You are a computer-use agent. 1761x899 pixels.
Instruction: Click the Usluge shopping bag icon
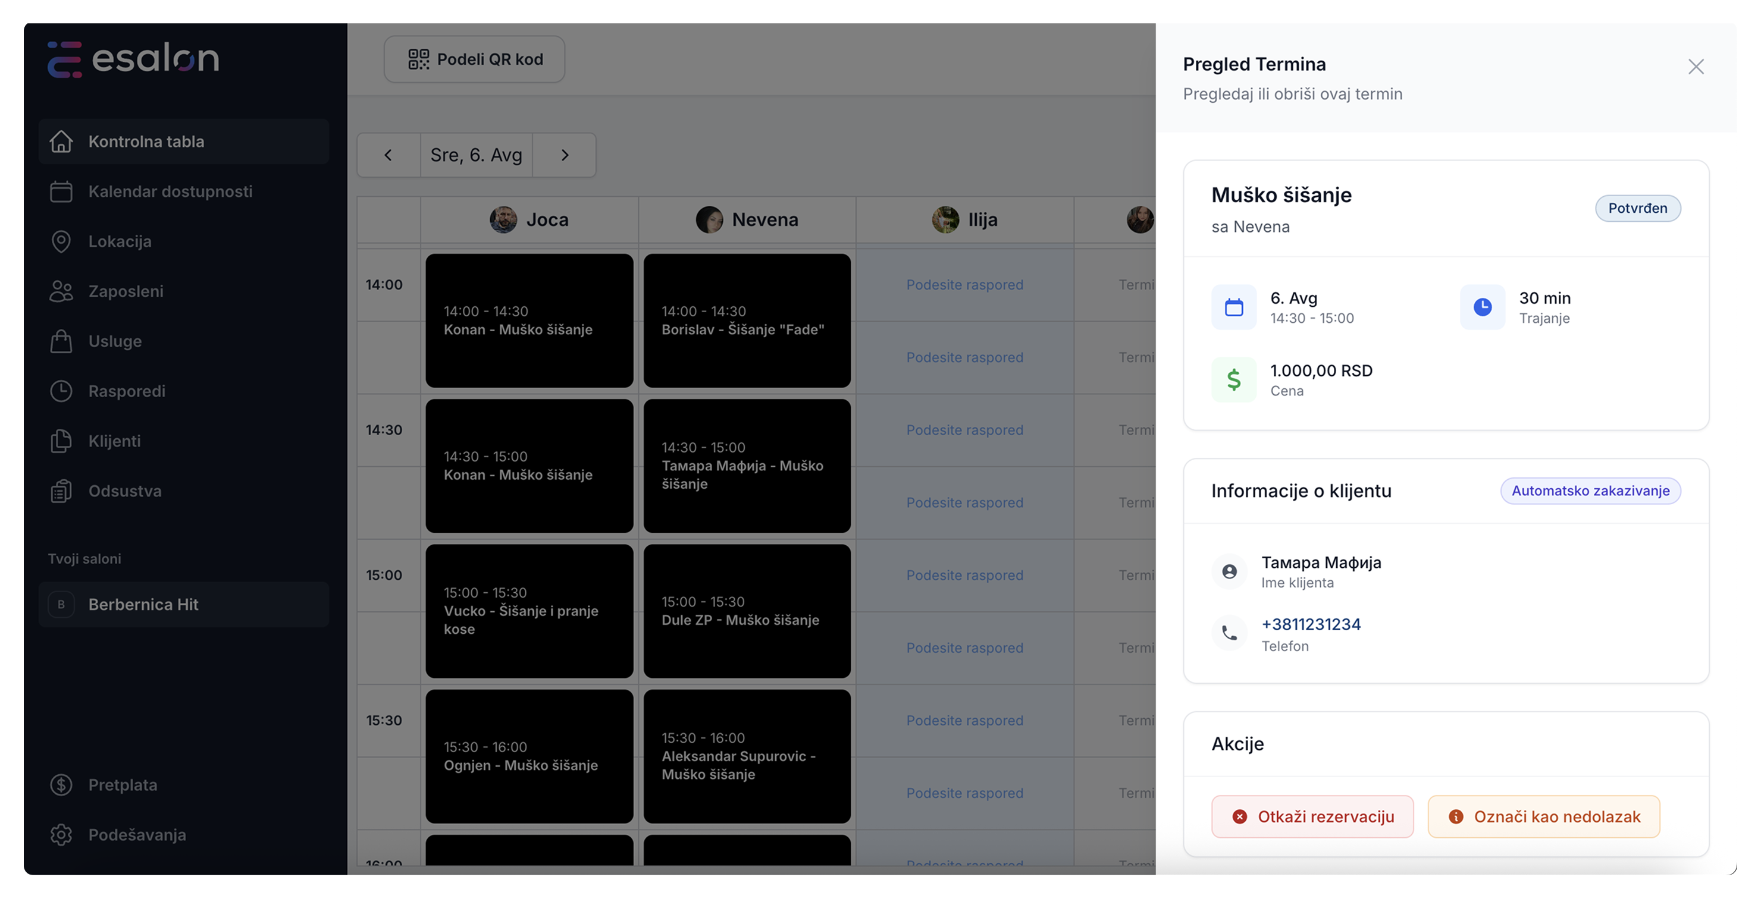[x=61, y=341]
